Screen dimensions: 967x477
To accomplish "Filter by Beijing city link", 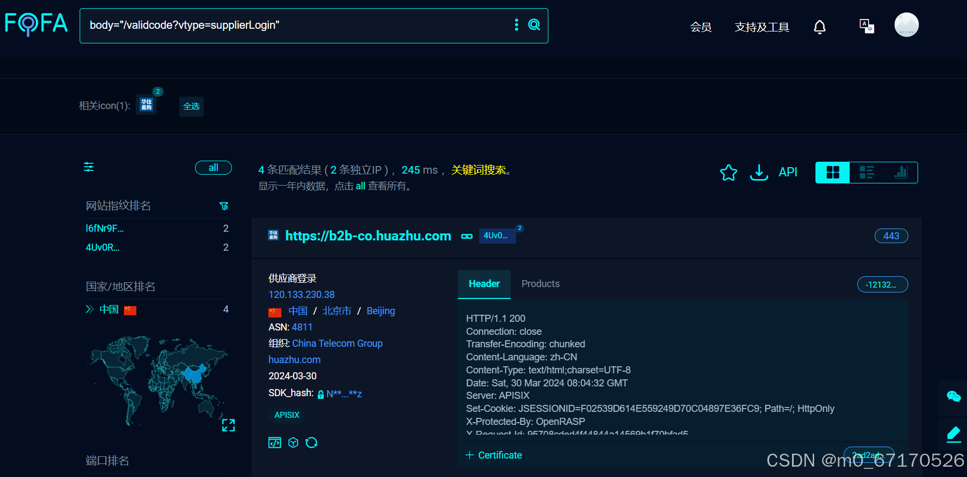I will 381,311.
